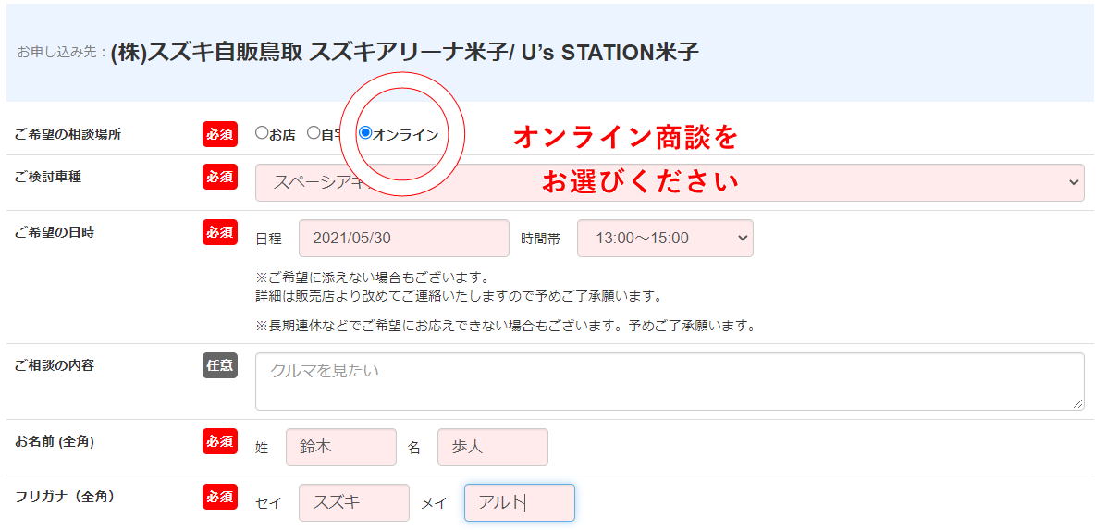
Task: Select the 自宅 radio option
Action: pos(314,133)
